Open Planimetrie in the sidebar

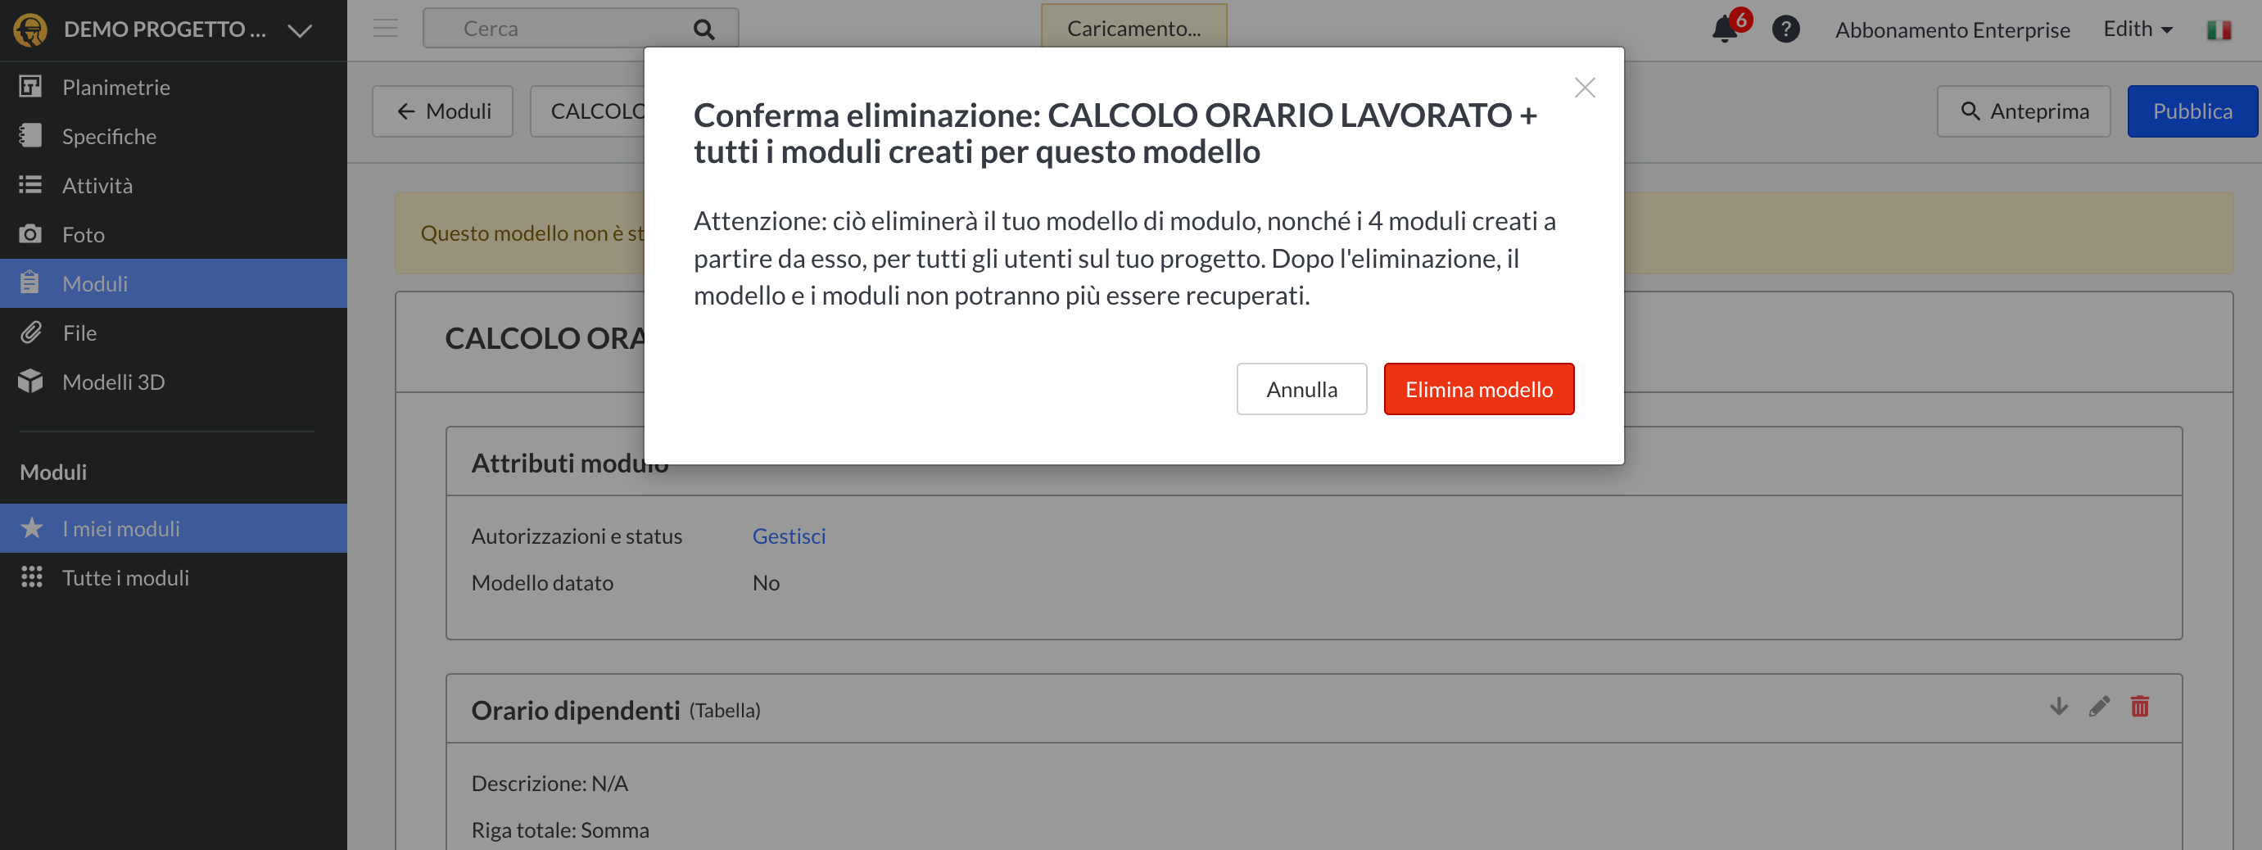coord(116,87)
